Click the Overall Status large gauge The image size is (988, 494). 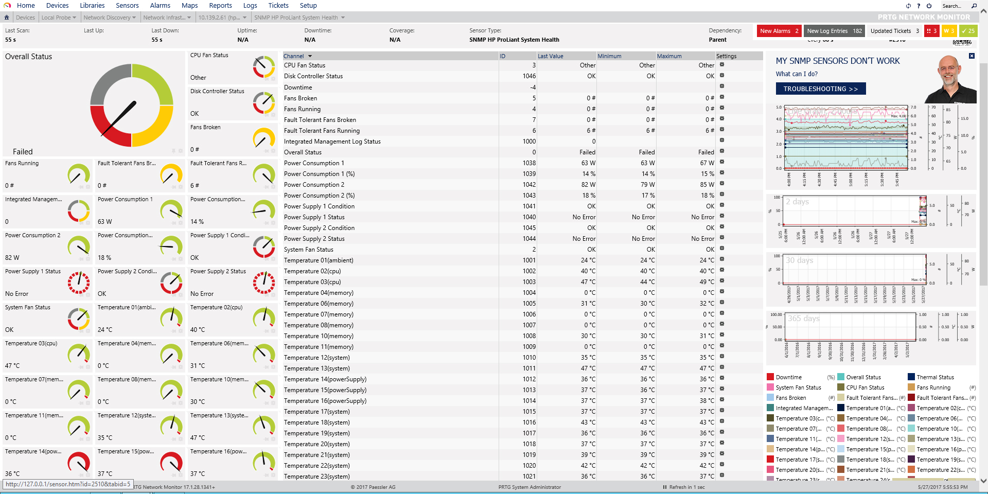coord(132,105)
